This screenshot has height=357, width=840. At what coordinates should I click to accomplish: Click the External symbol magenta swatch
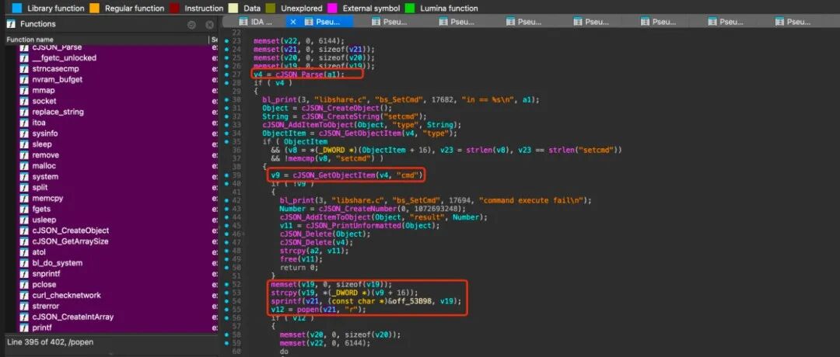pos(333,8)
